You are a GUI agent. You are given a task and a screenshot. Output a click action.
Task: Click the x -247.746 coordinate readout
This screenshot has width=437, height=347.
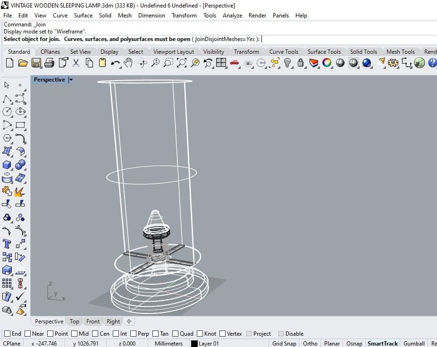point(44,344)
